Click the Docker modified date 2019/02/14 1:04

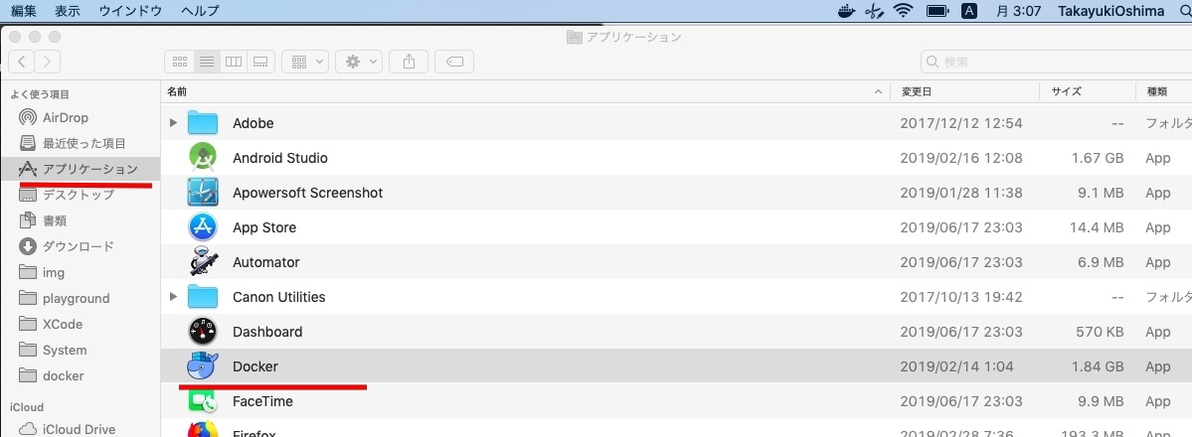(x=956, y=366)
